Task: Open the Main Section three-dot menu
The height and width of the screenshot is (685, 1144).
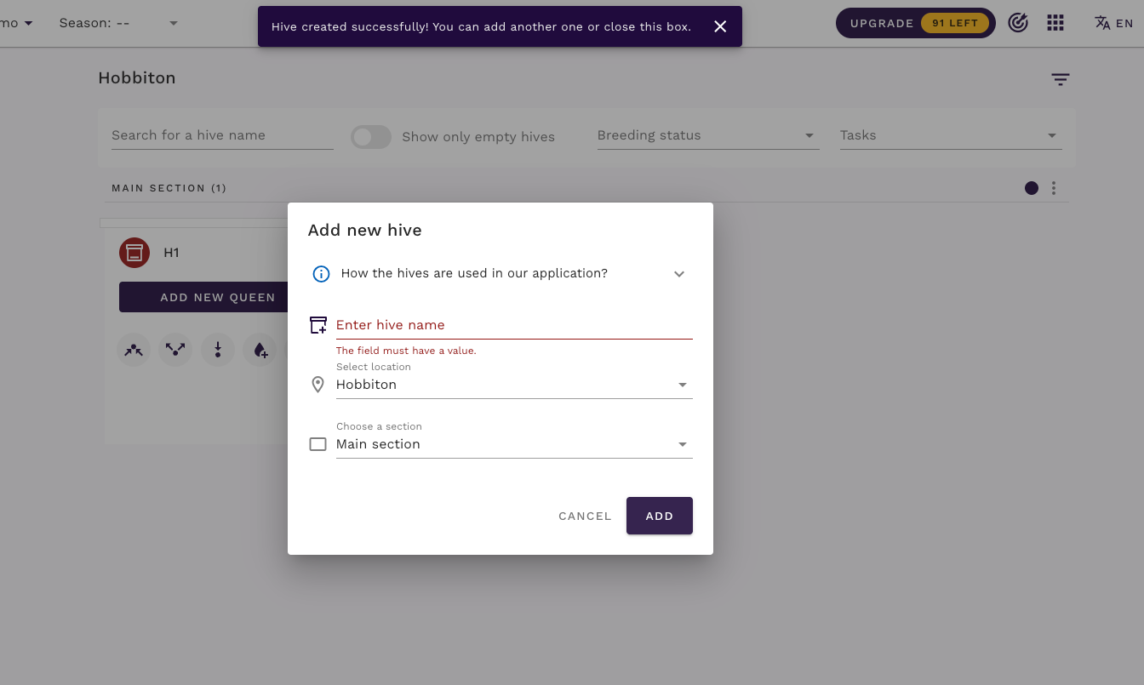Action: [x=1054, y=188]
